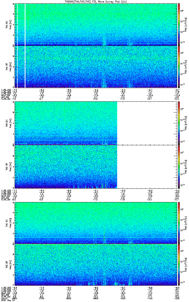
Task: Click the THE B⊥ spectrogram panel
Action: [96, 222]
